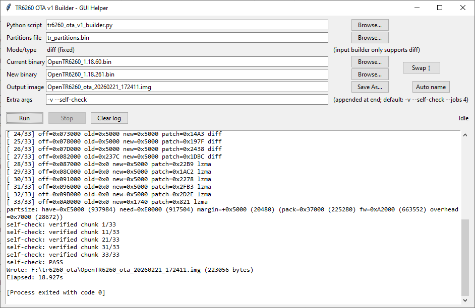Swap current and new binaries
The width and height of the screenshot is (475, 308).
tap(421, 68)
